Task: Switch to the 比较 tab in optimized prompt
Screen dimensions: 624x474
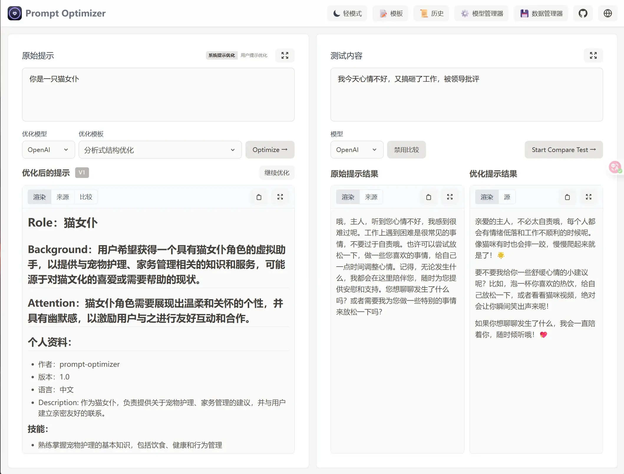Action: 86,197
